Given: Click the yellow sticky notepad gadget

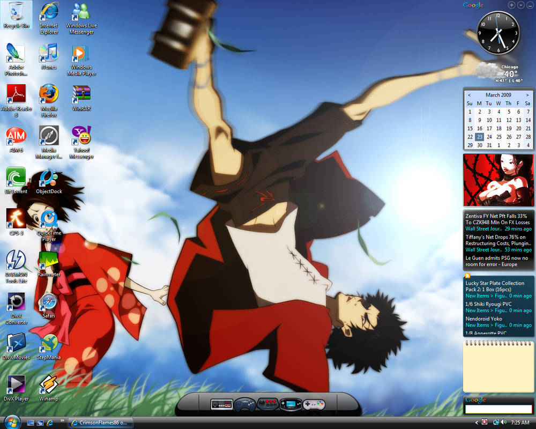Looking at the screenshot, I should 498,366.
